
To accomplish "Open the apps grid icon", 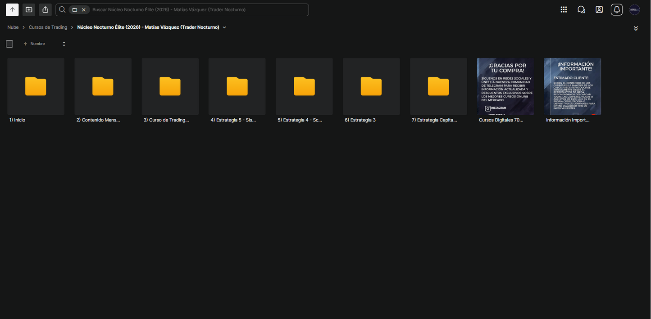I will pyautogui.click(x=564, y=9).
